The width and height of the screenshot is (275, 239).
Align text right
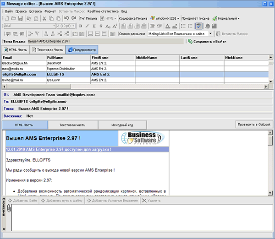137,26
